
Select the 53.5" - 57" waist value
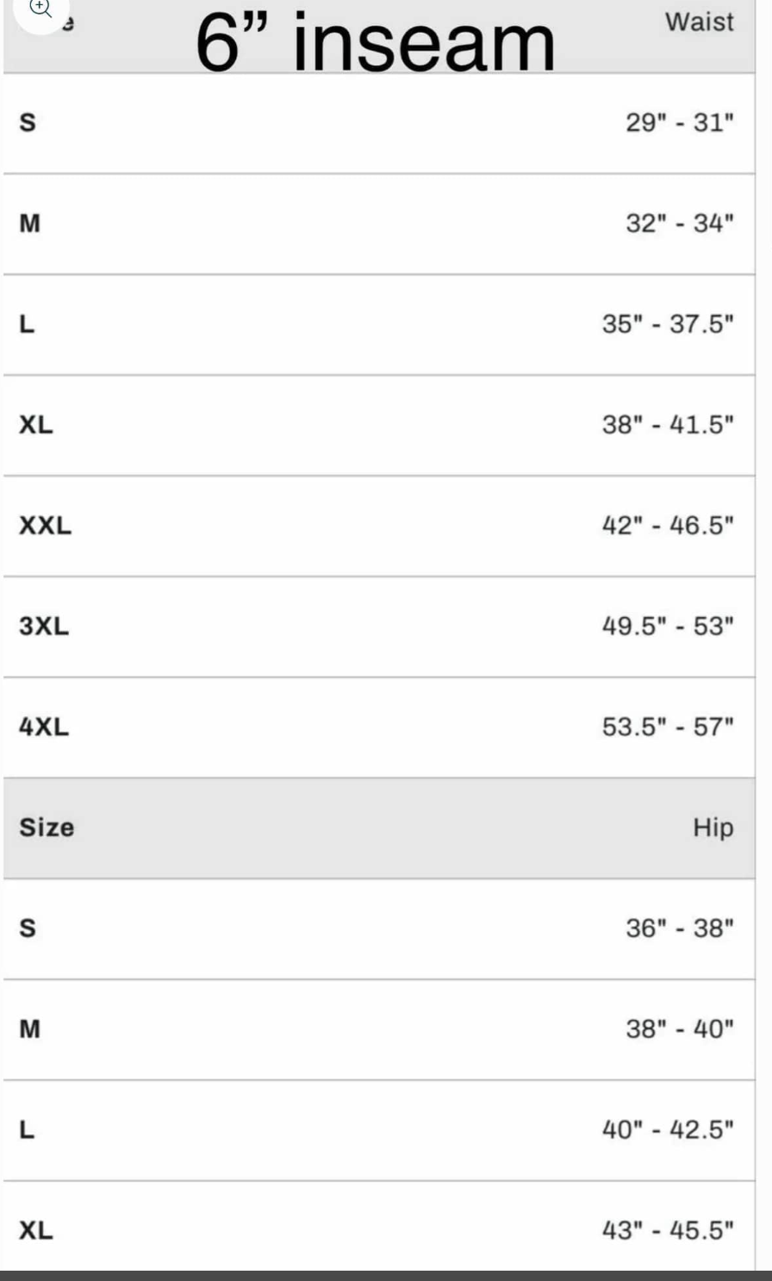pyautogui.click(x=668, y=727)
